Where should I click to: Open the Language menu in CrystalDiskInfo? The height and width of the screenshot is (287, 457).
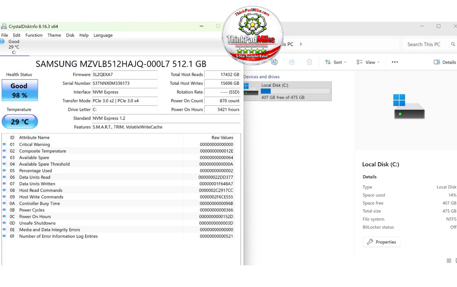(103, 35)
